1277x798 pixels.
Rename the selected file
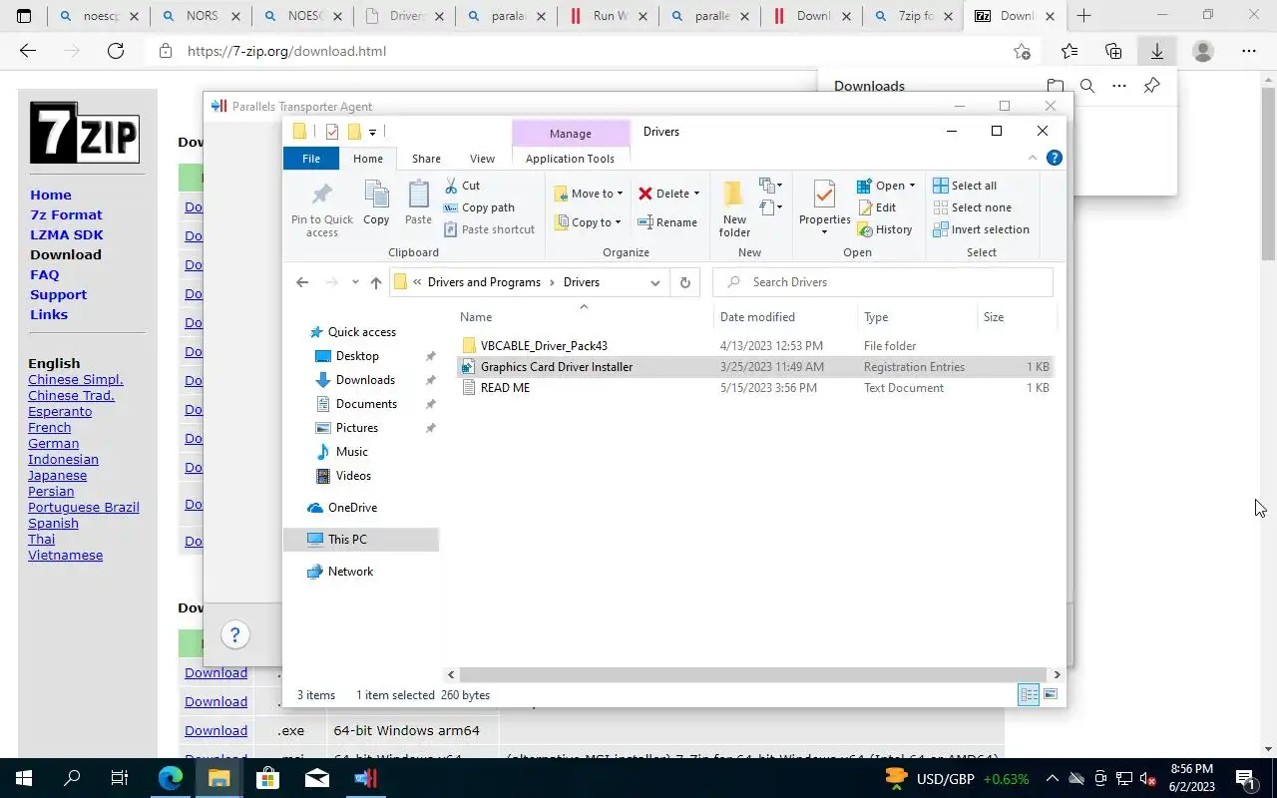(667, 222)
